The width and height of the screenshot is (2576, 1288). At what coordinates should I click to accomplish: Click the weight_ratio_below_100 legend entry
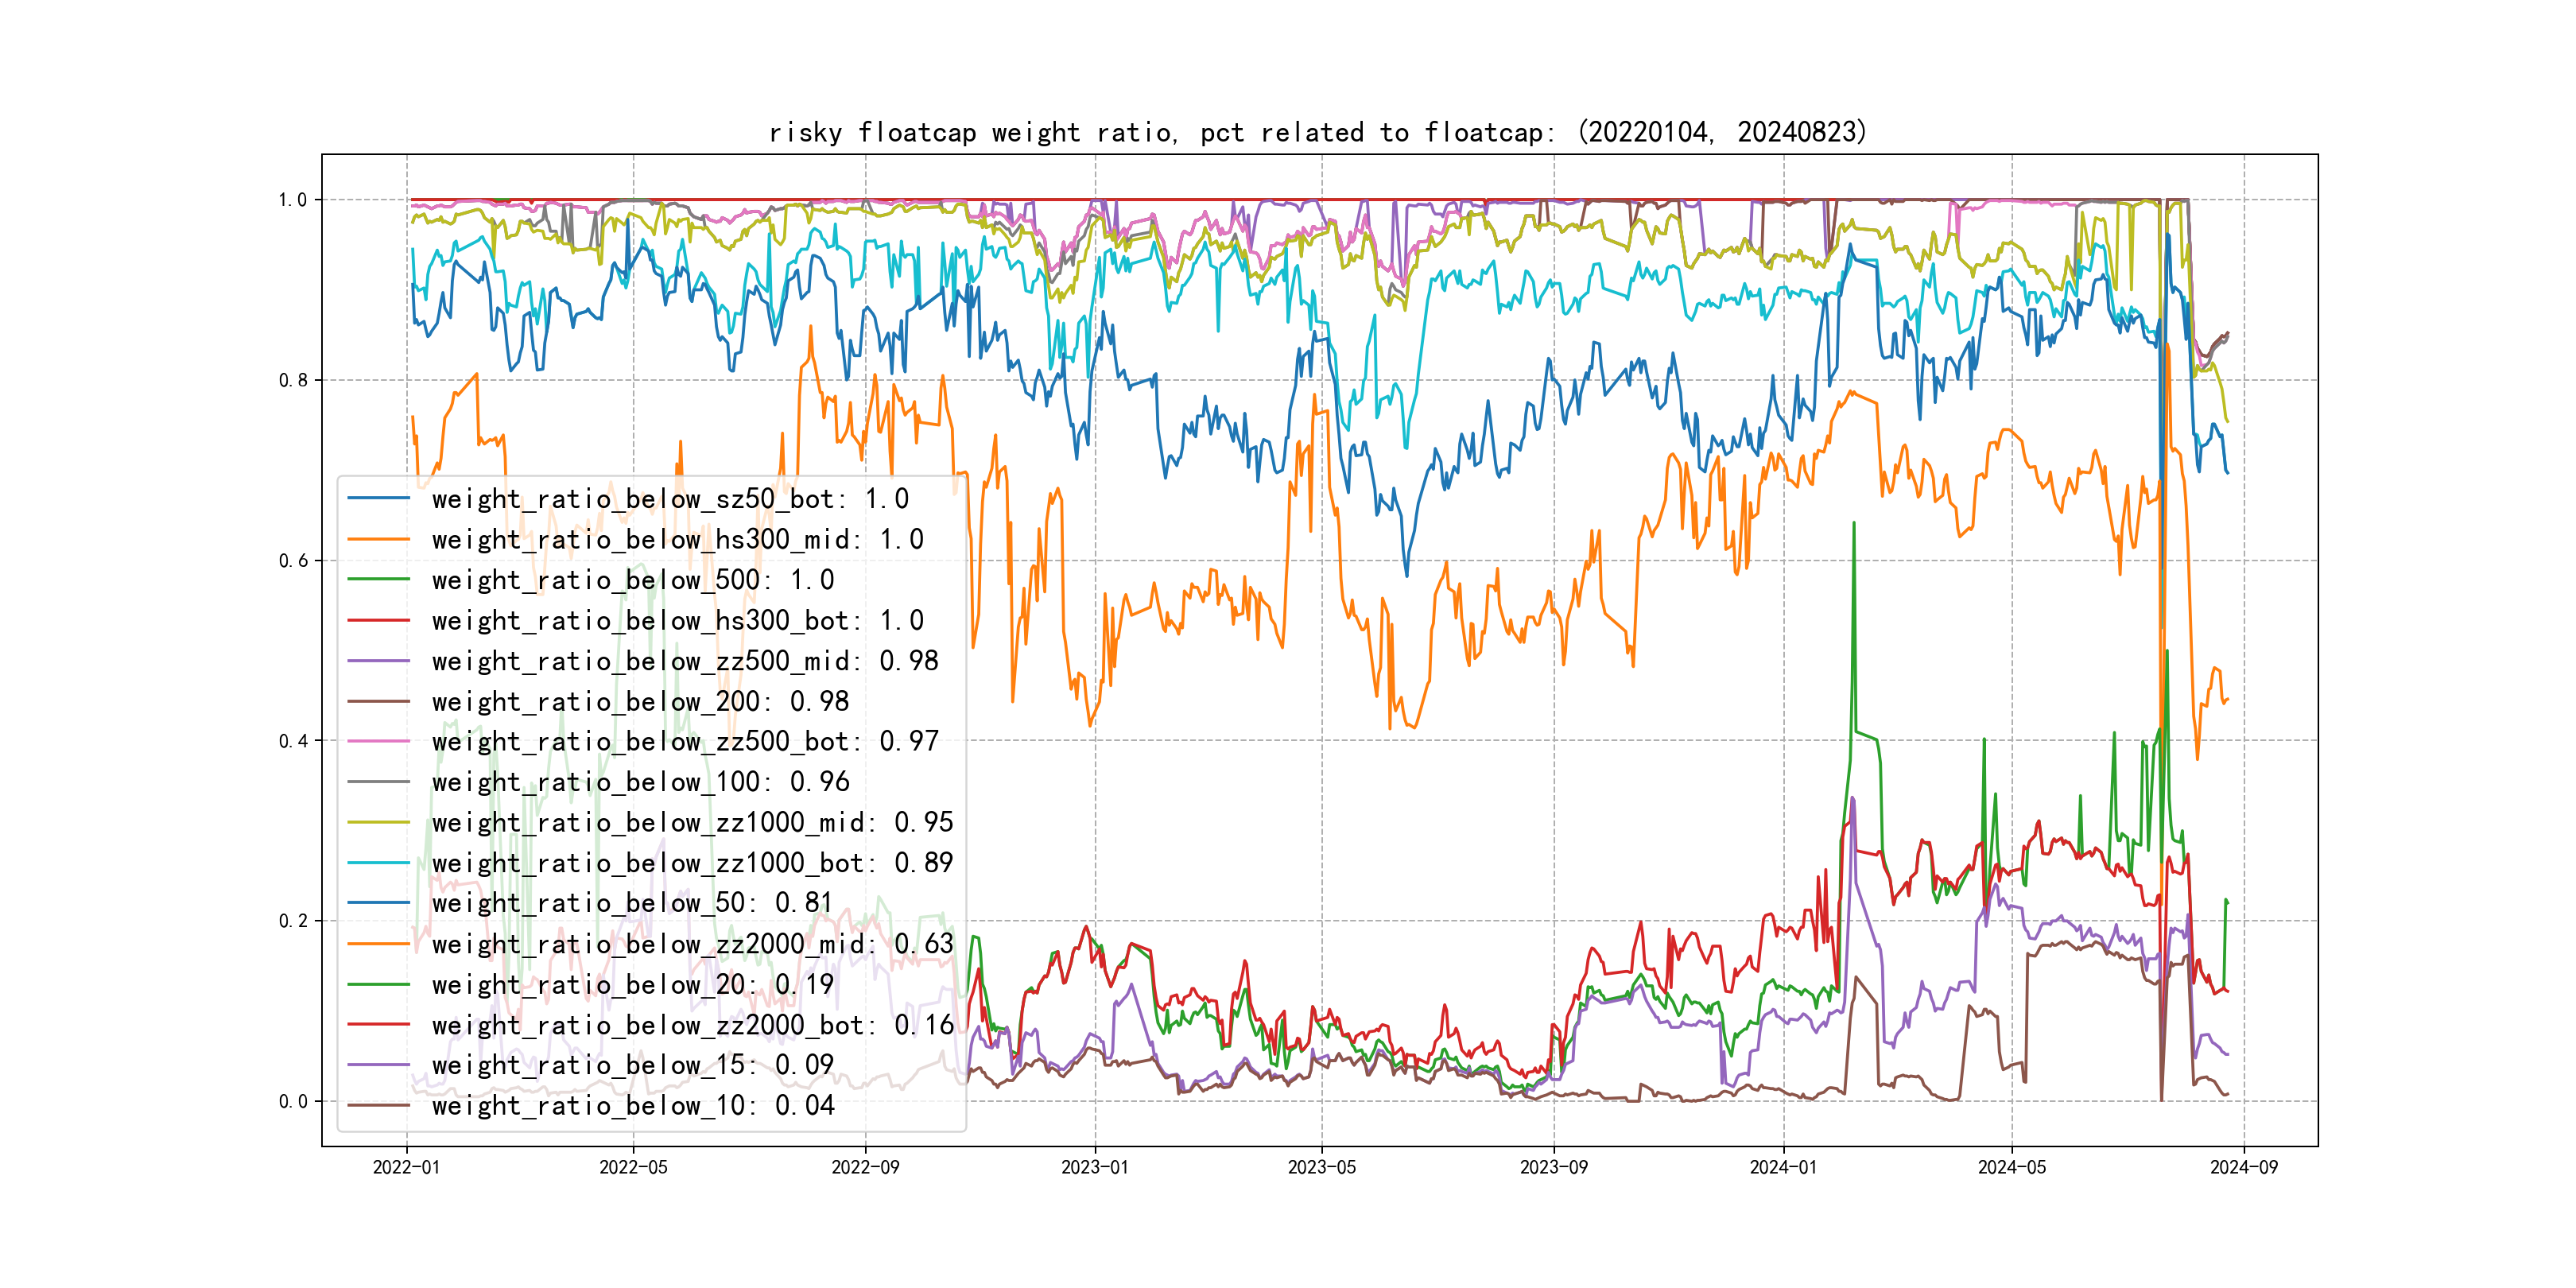[640, 782]
